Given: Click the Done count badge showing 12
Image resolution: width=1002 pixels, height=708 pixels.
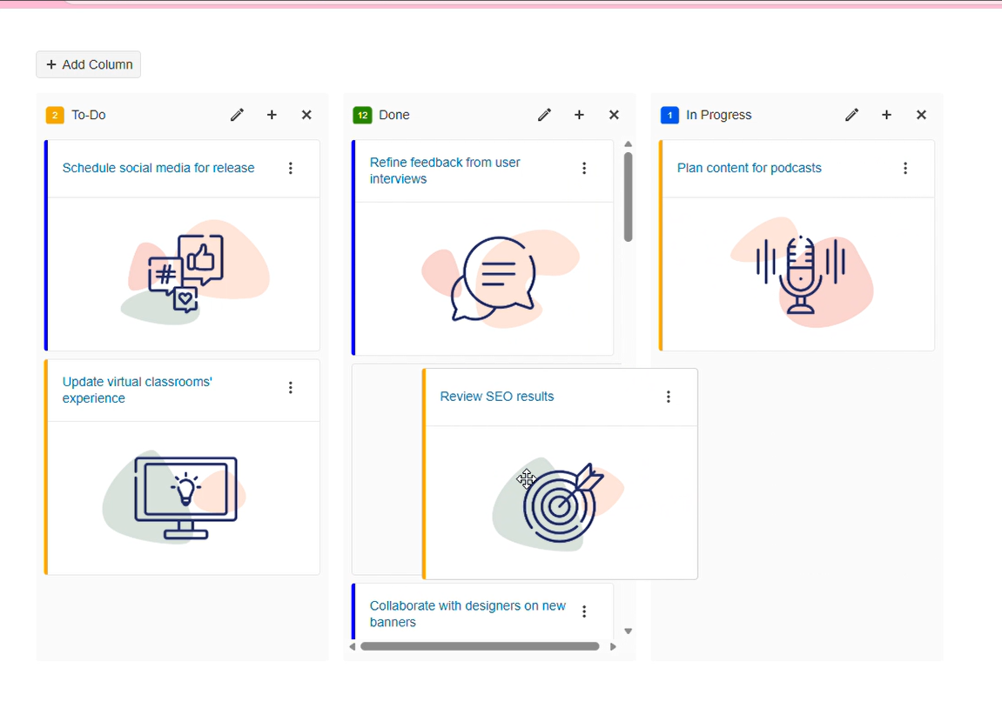Looking at the screenshot, I should coord(362,115).
